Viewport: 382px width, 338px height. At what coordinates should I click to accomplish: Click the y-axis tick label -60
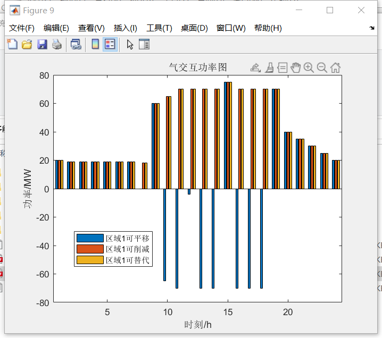(x=43, y=274)
